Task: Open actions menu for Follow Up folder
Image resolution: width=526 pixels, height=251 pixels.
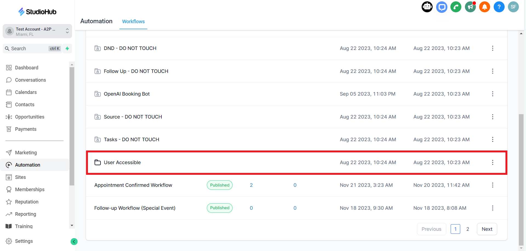Action: (493, 71)
